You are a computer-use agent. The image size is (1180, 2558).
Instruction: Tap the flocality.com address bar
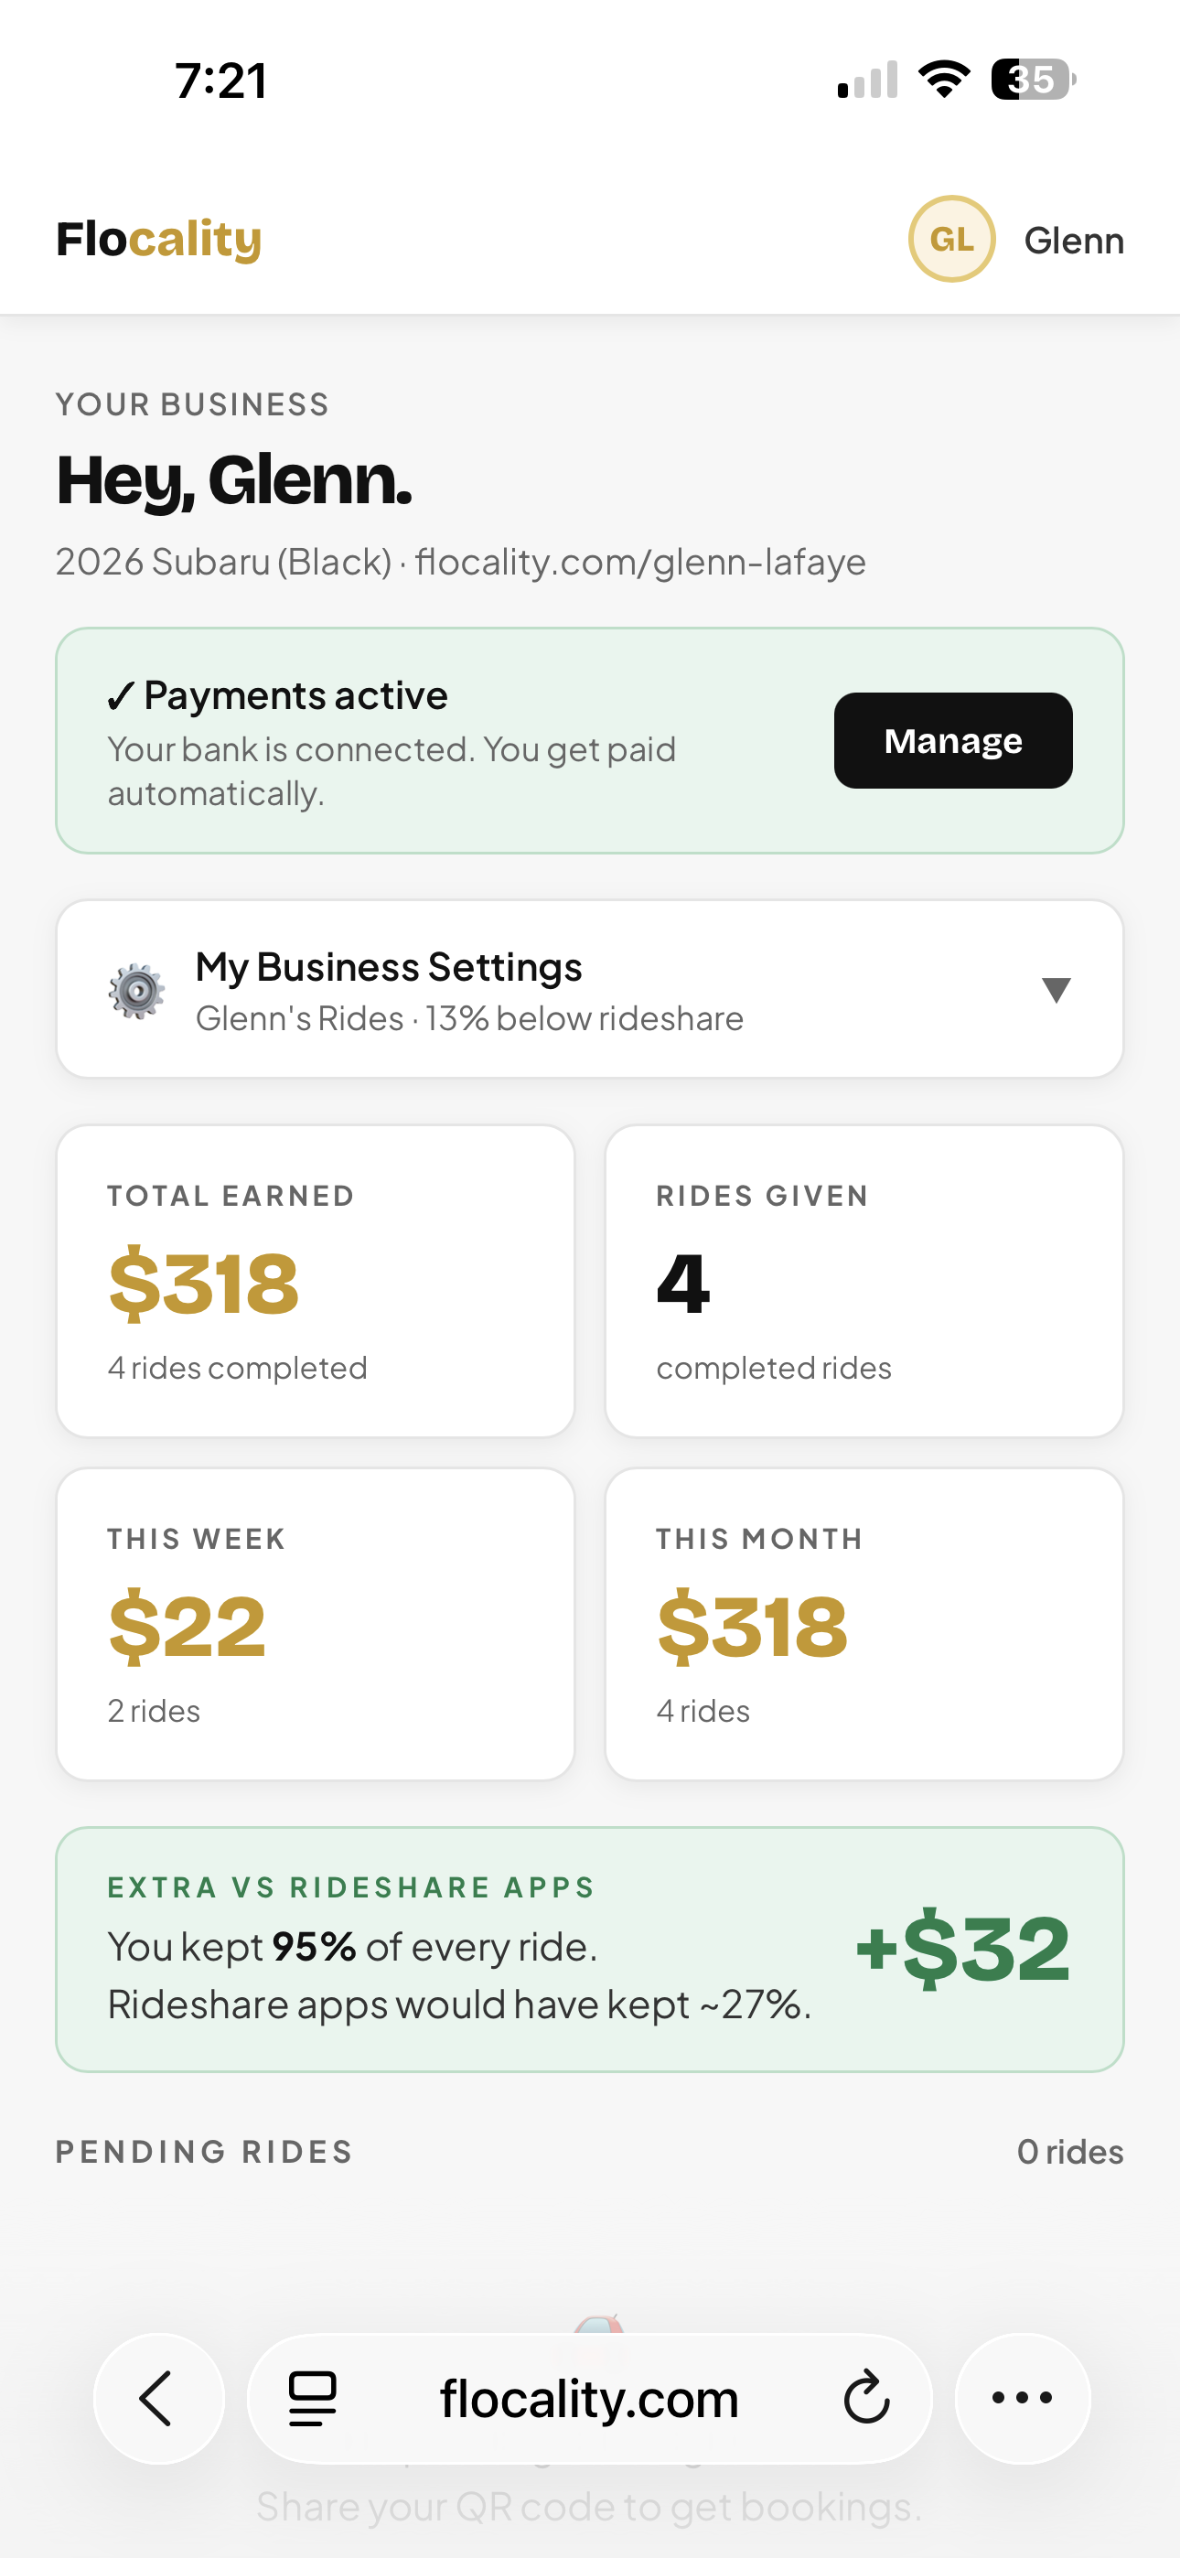(x=589, y=2398)
